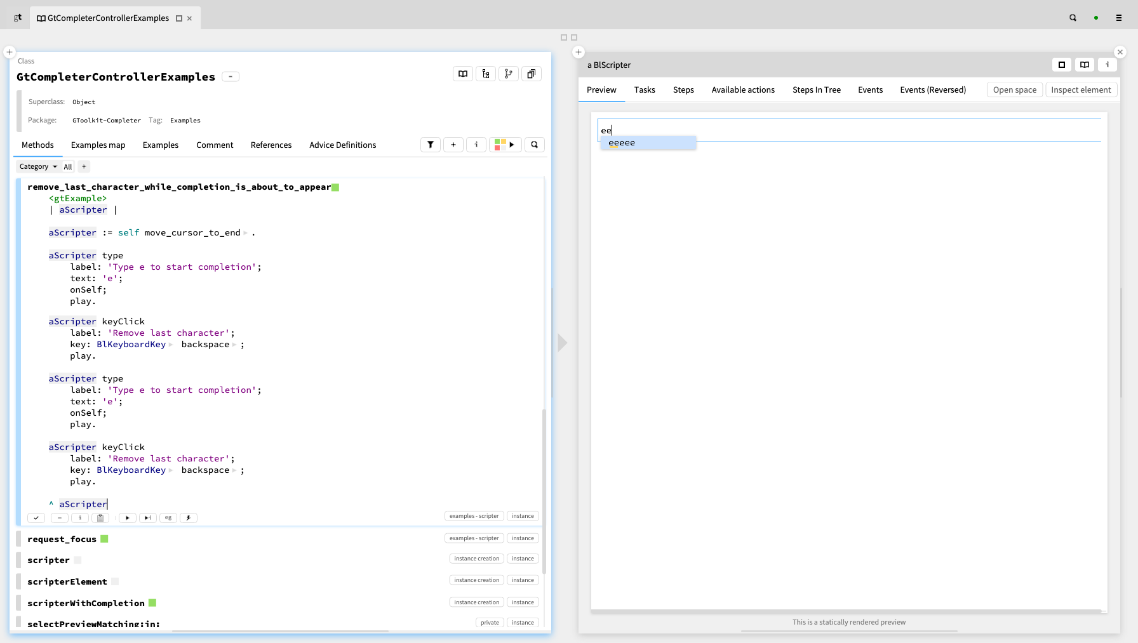Select the 'eeeee' completion suggestion in preview
Screen dimensions: 1138x643
648,143
